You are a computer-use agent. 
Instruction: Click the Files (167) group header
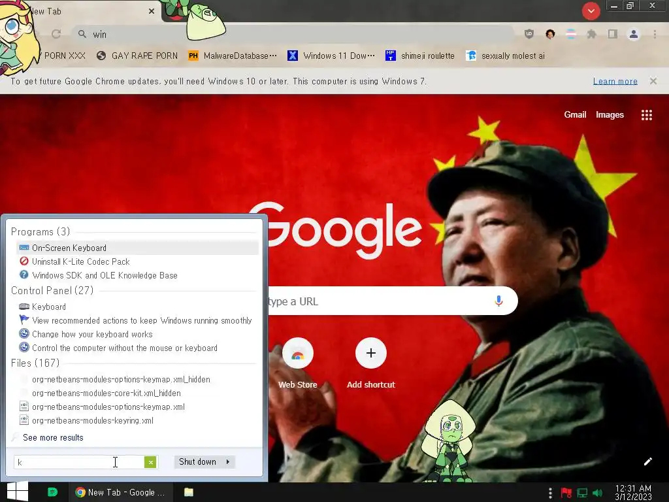[x=35, y=363]
